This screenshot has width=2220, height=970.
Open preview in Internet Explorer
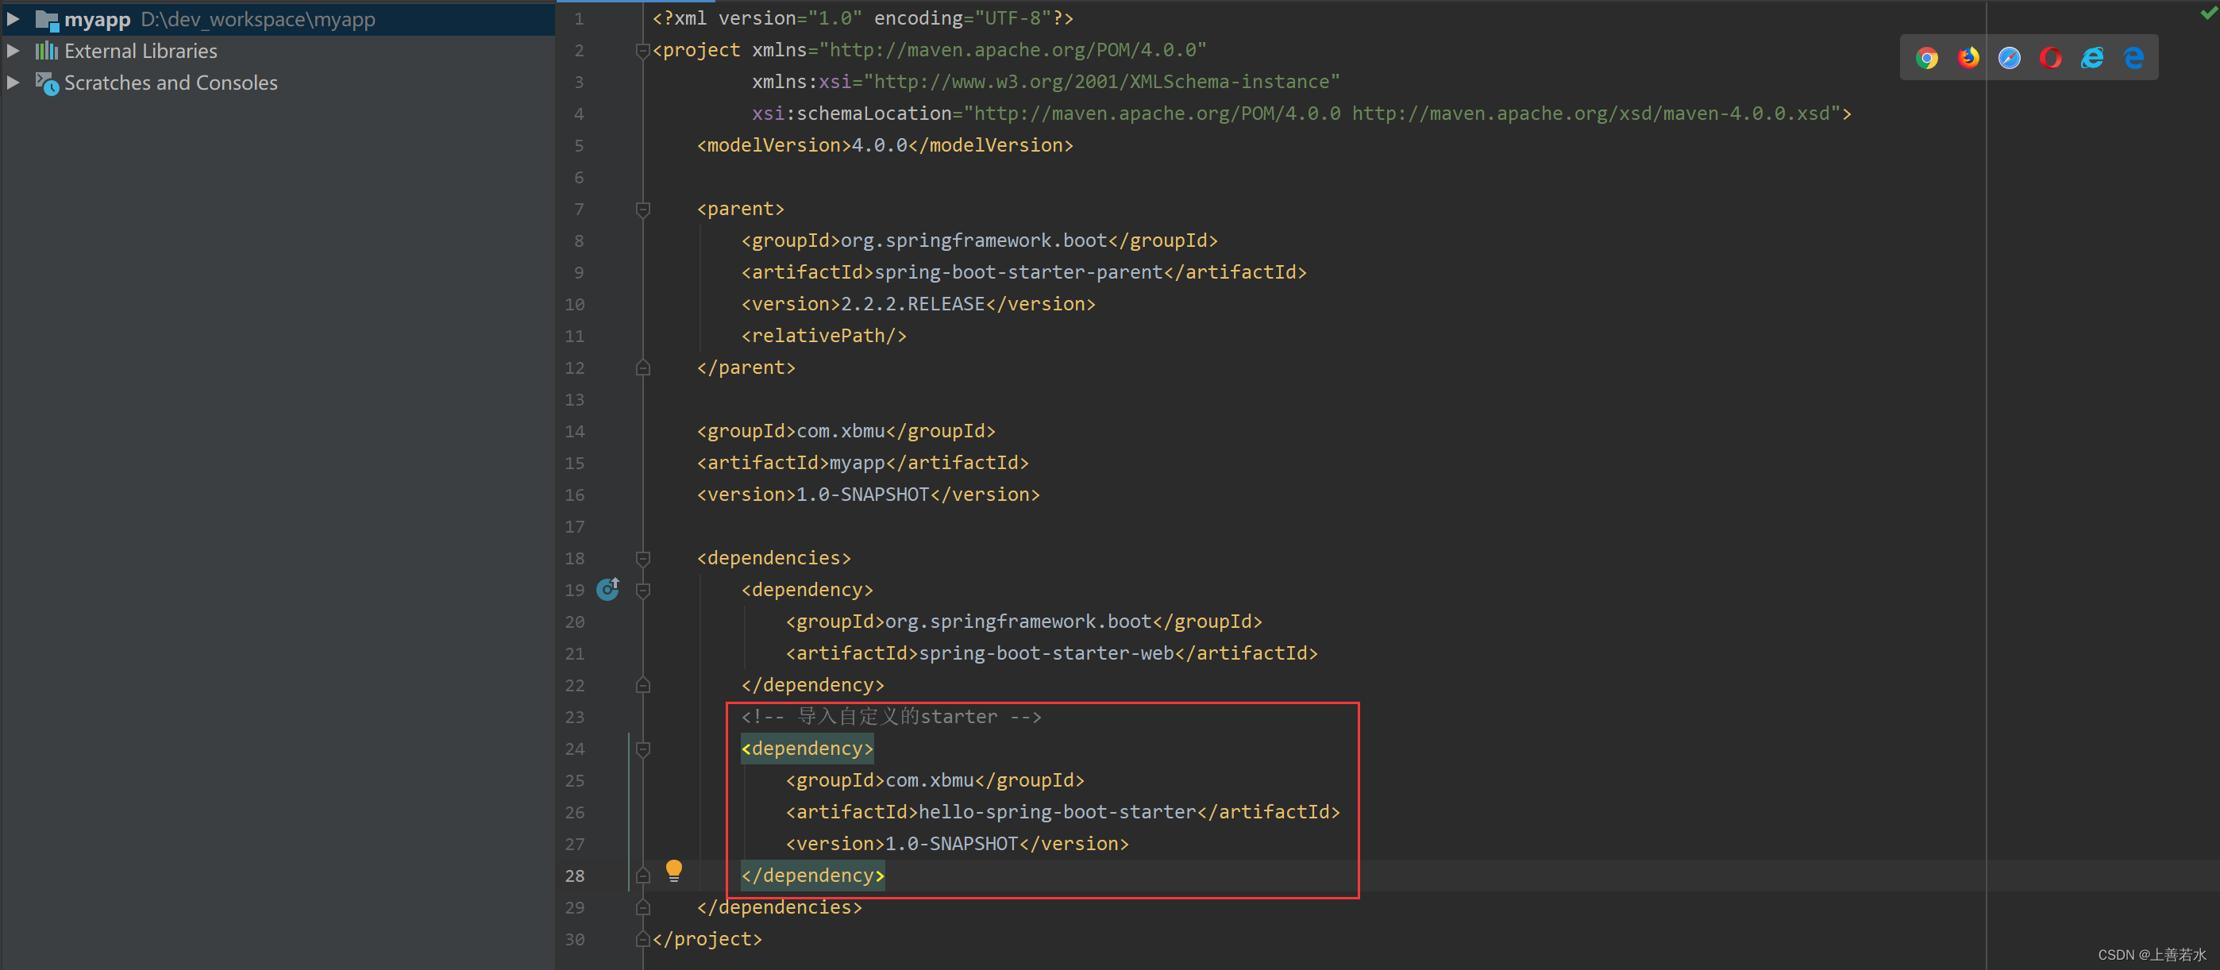pos(2092,58)
